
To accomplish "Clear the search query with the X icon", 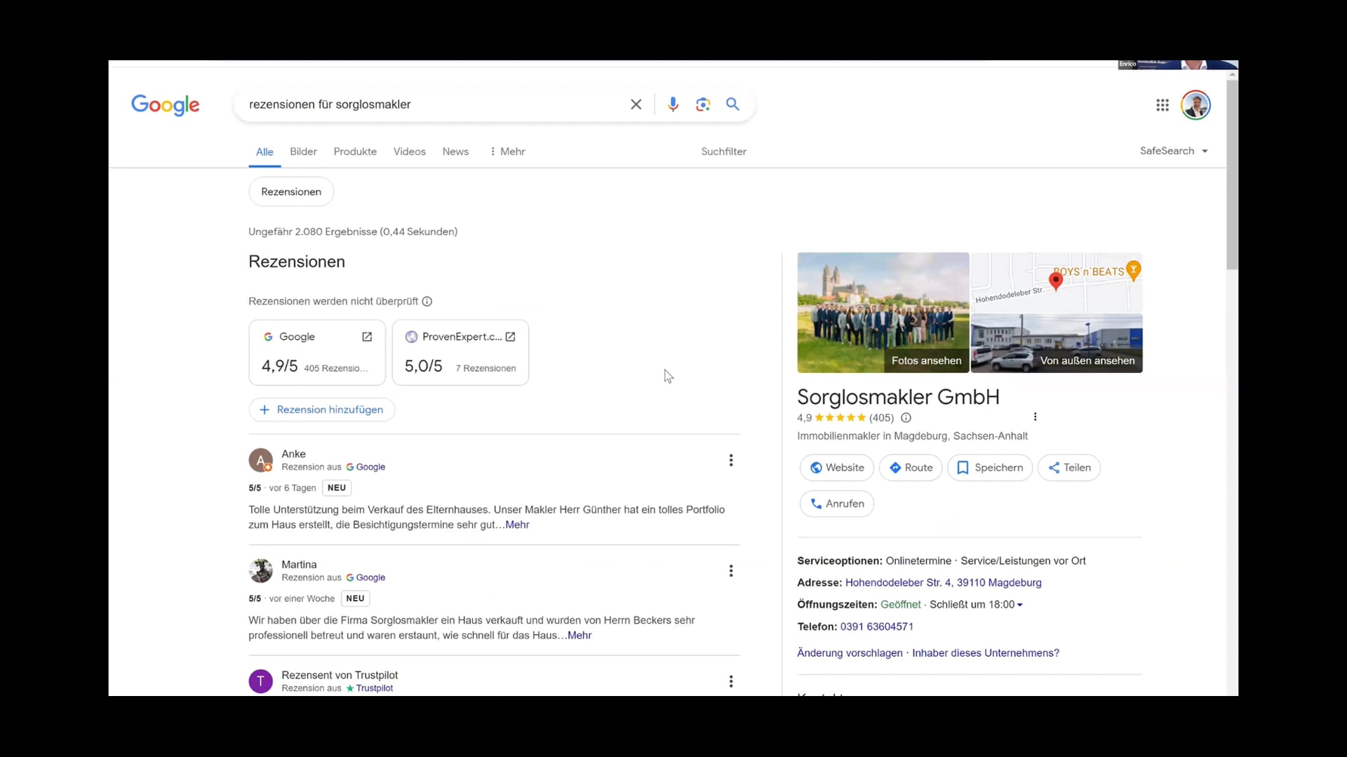I will [x=636, y=104].
